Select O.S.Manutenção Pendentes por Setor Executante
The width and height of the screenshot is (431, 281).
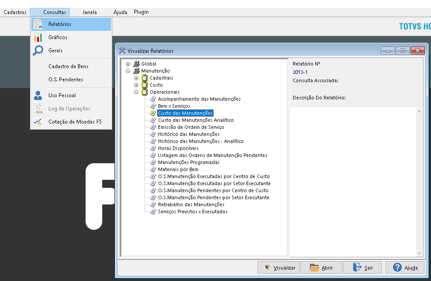coord(214,197)
